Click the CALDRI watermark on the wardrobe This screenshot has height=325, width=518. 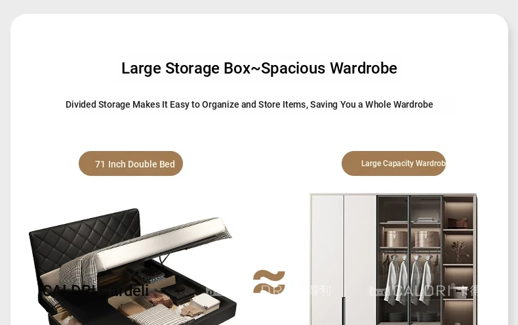coord(424,291)
